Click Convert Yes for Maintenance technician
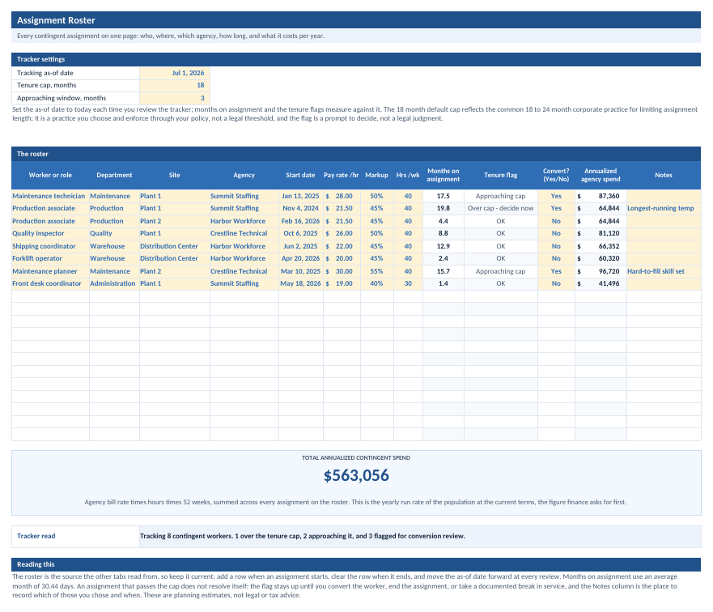 [556, 196]
